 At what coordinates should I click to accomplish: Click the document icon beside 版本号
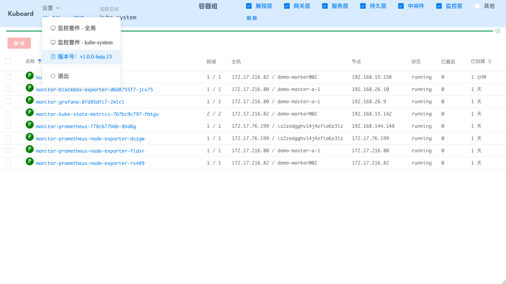[53, 57]
